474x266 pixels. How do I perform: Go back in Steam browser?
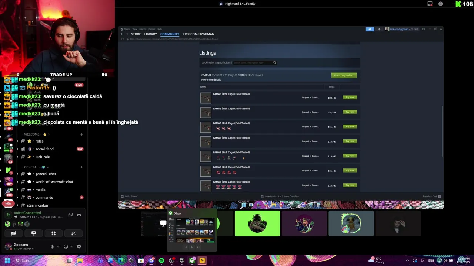tap(122, 34)
